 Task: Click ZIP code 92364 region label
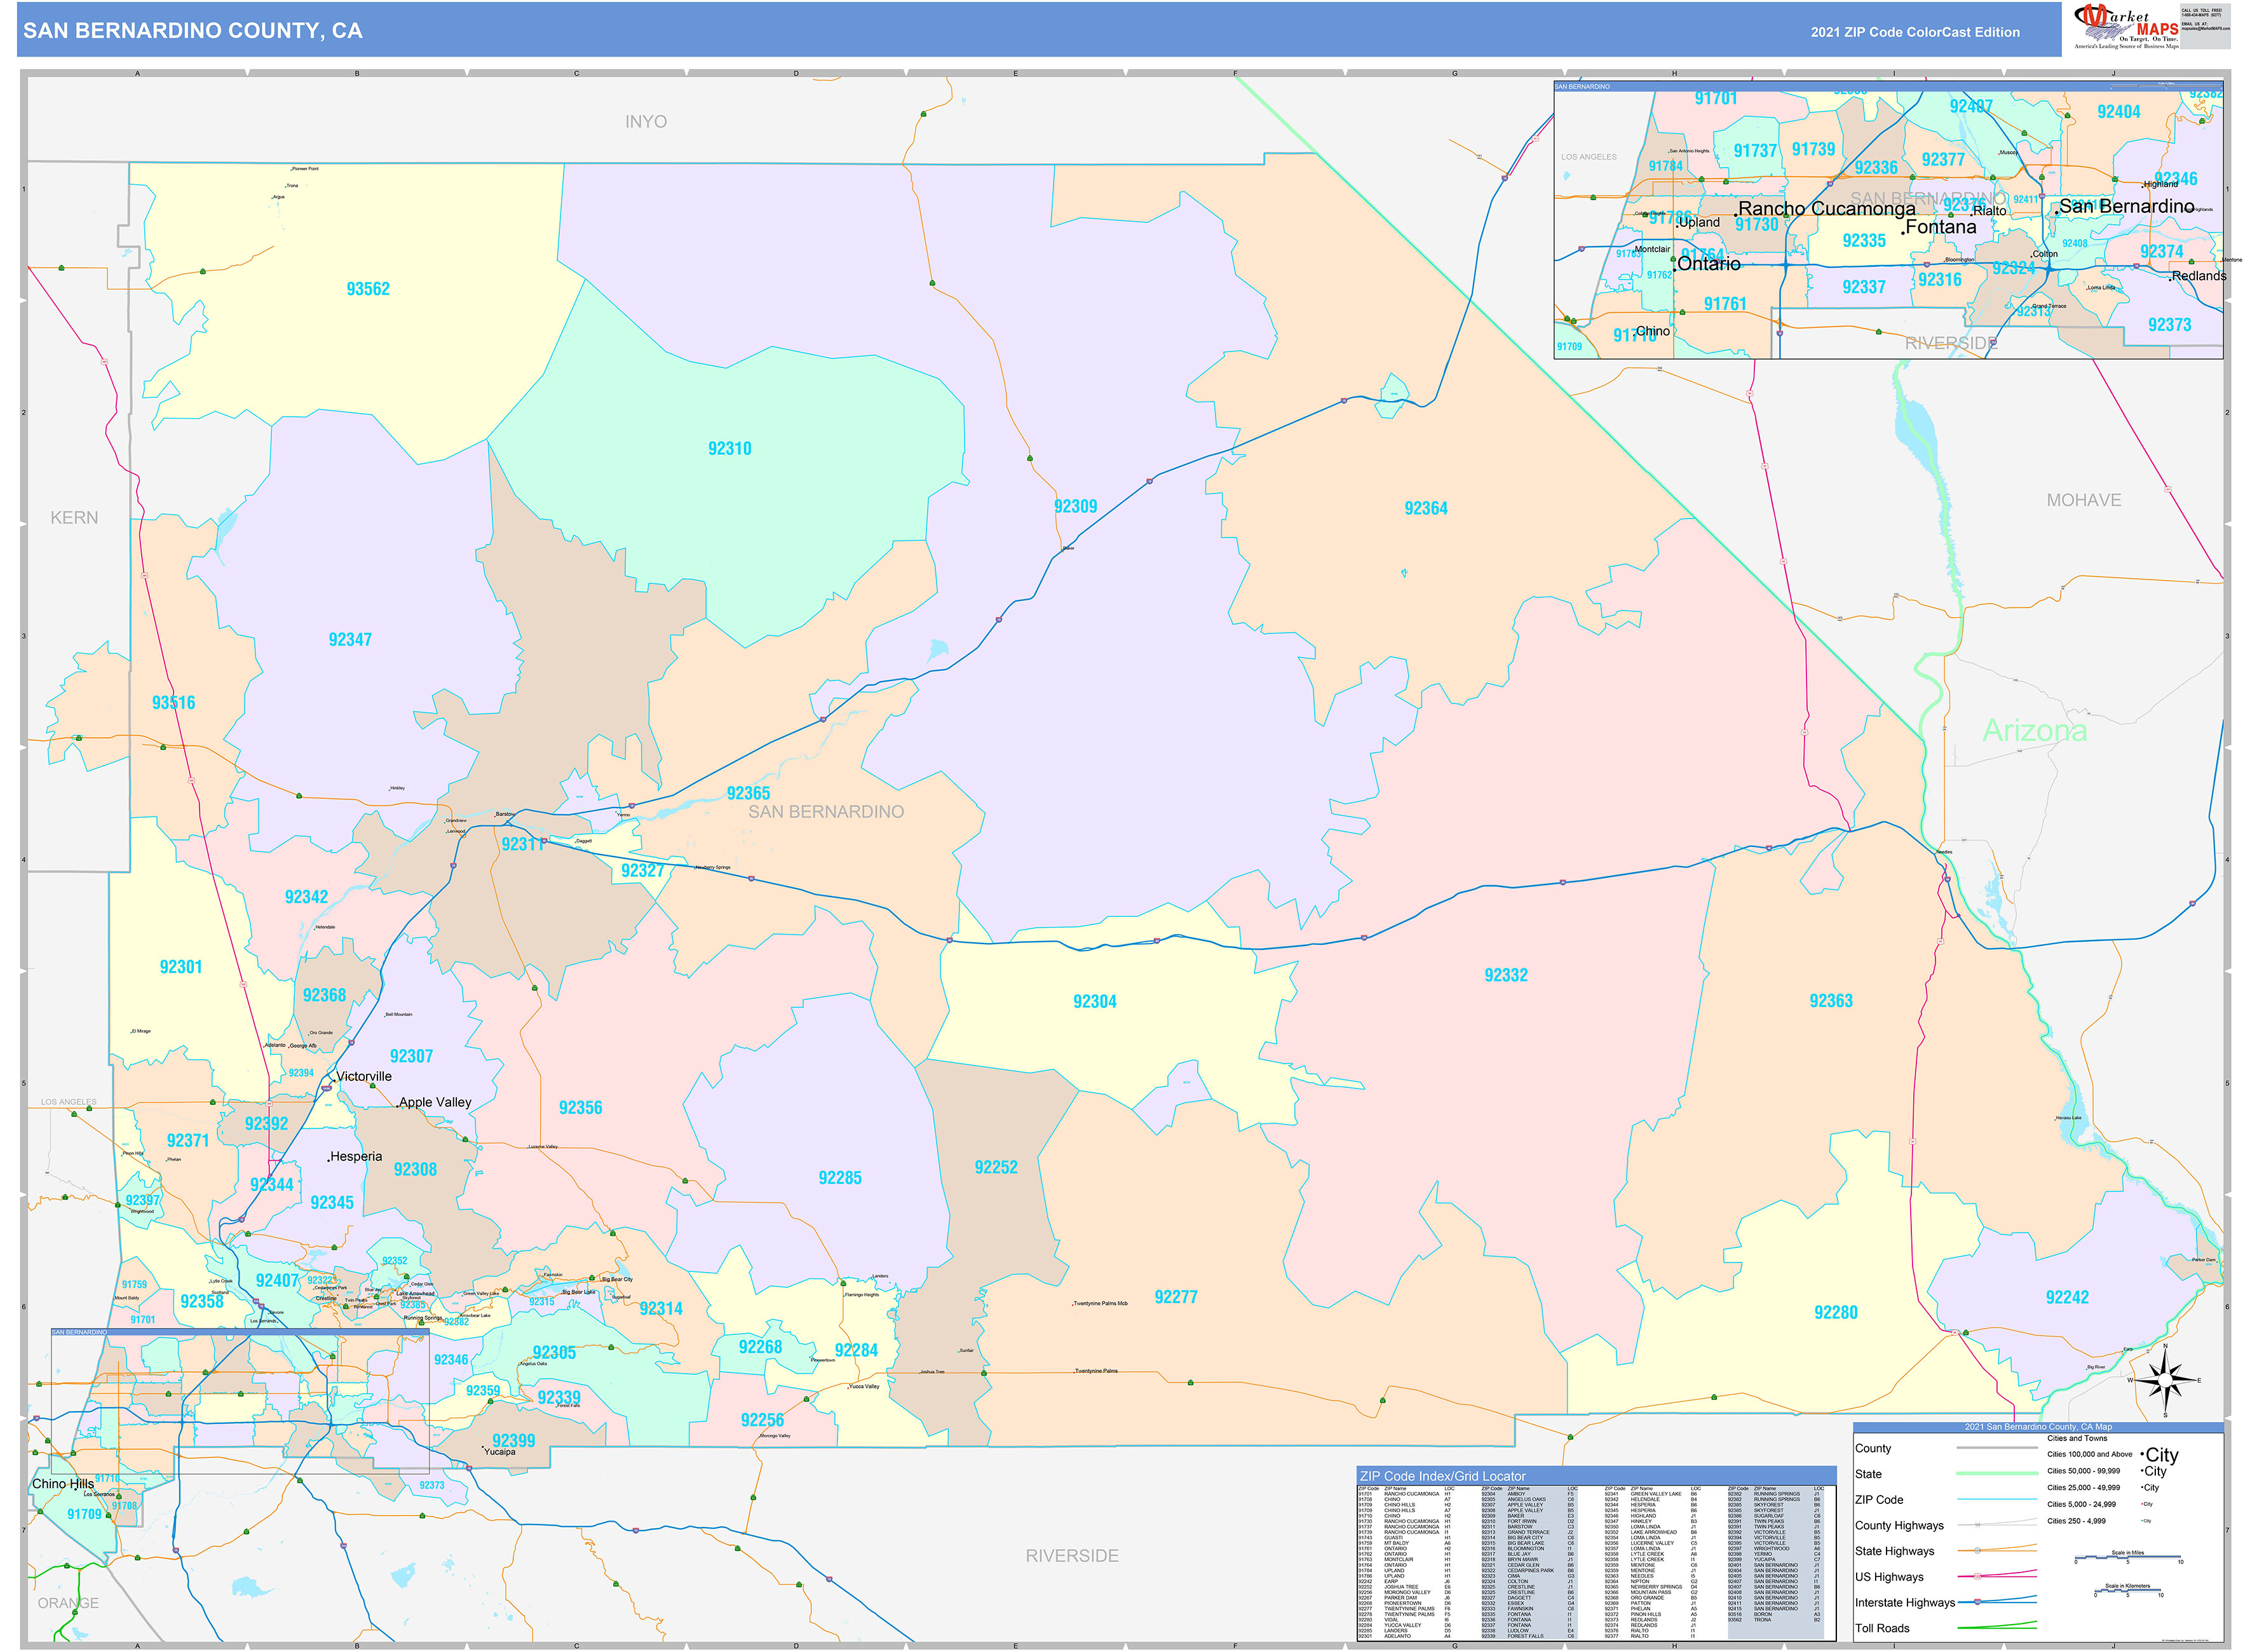pyautogui.click(x=1425, y=508)
